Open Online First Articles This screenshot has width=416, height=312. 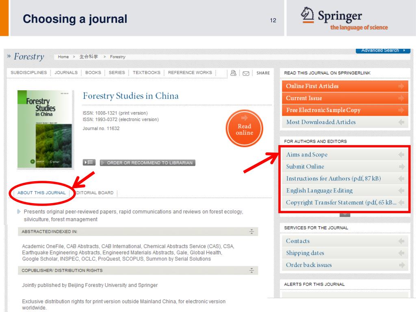tap(345, 86)
